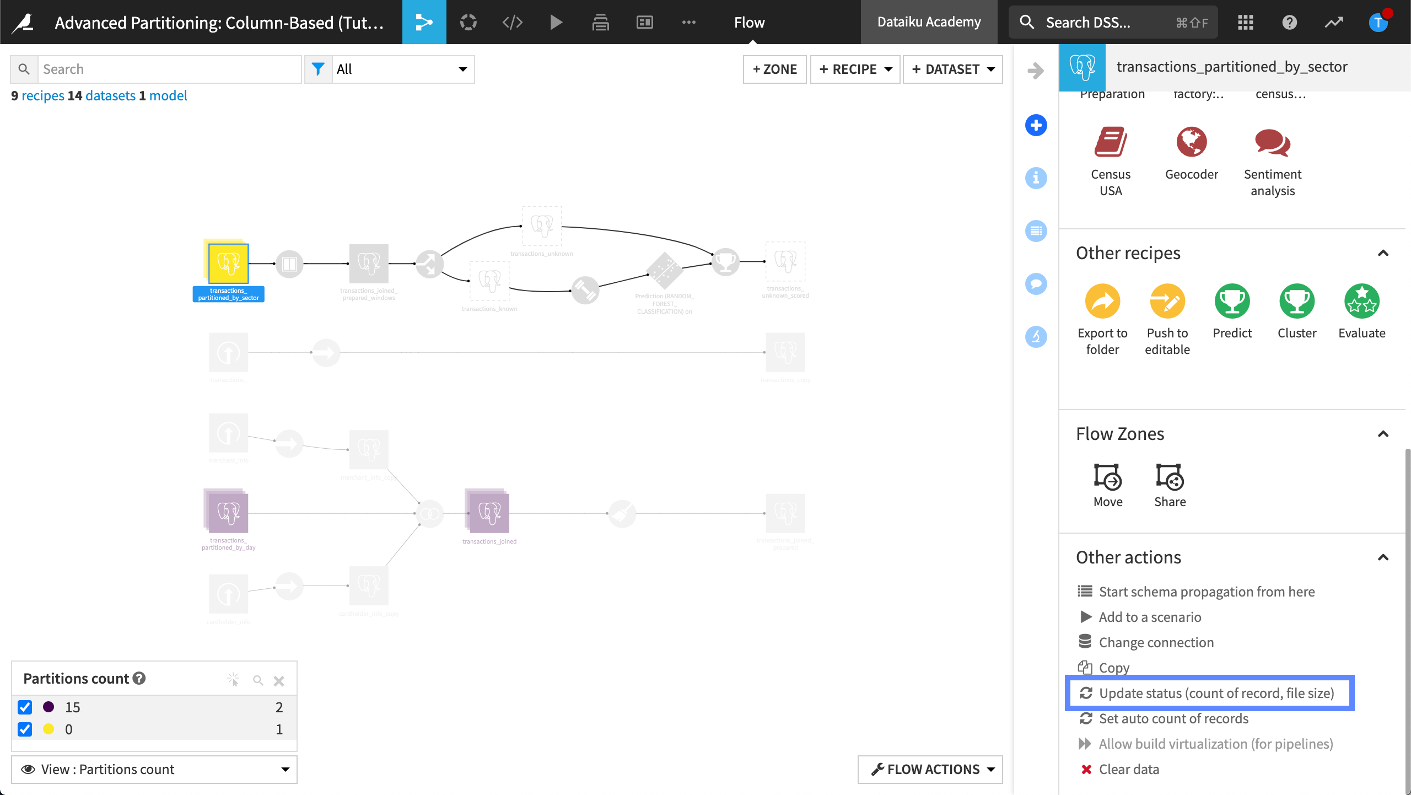Image resolution: width=1411 pixels, height=795 pixels.
Task: Click the flow Search input field
Action: [x=169, y=69]
